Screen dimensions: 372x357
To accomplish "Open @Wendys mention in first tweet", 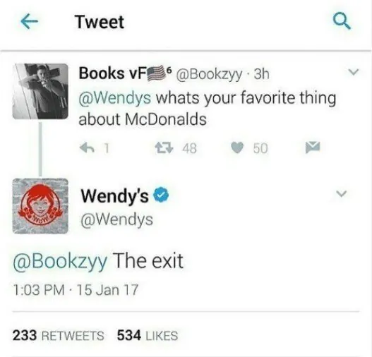I will (115, 98).
